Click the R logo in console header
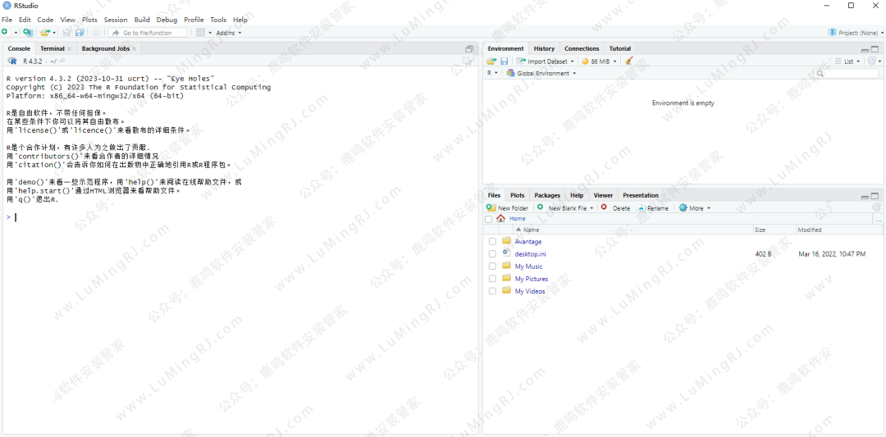This screenshot has width=886, height=437. [13, 61]
